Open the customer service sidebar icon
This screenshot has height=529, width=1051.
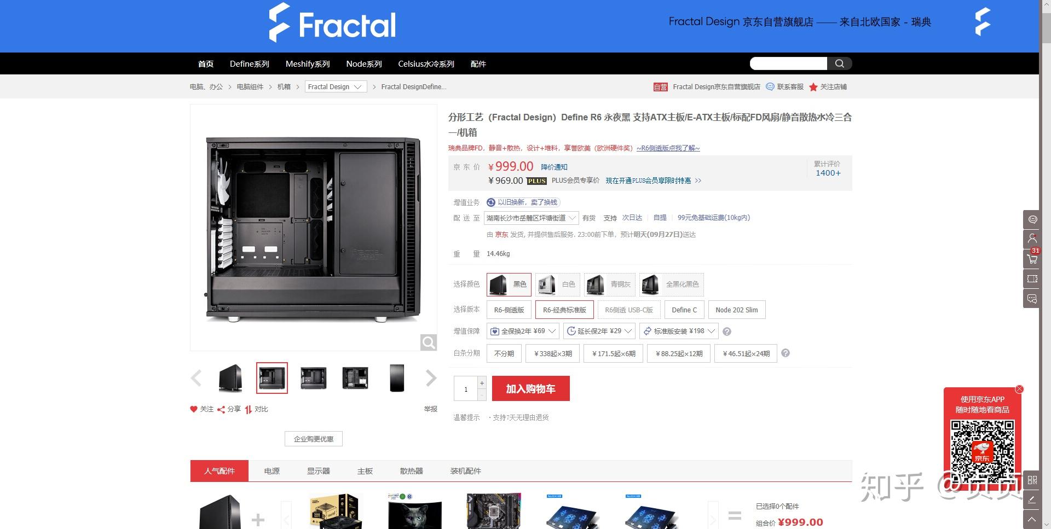point(1032,219)
